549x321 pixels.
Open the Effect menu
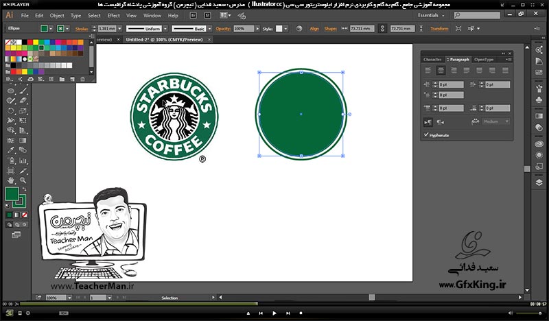[113, 15]
